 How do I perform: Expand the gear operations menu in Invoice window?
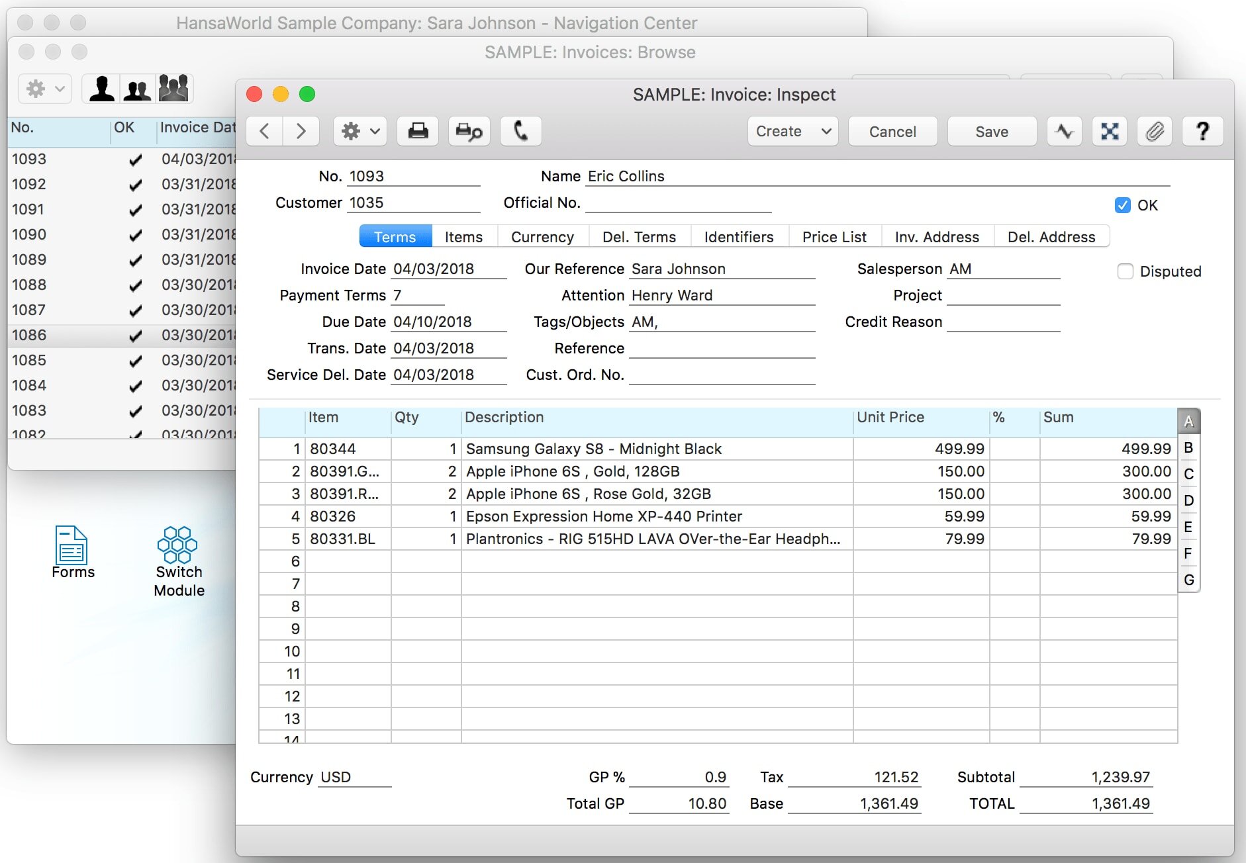click(360, 131)
